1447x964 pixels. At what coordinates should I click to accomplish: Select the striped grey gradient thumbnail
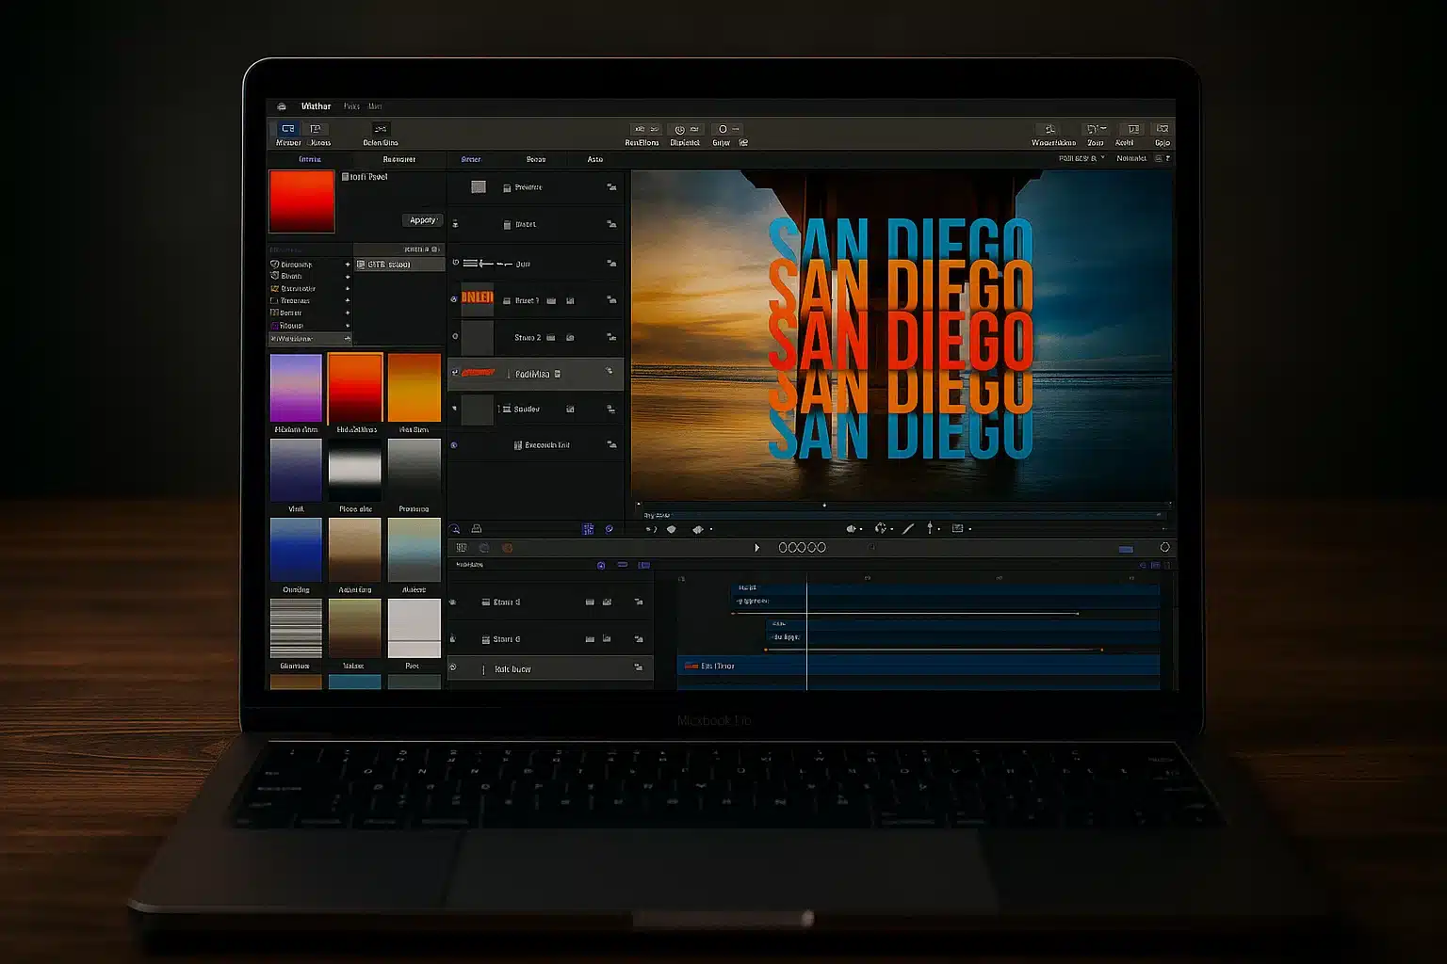coord(296,628)
